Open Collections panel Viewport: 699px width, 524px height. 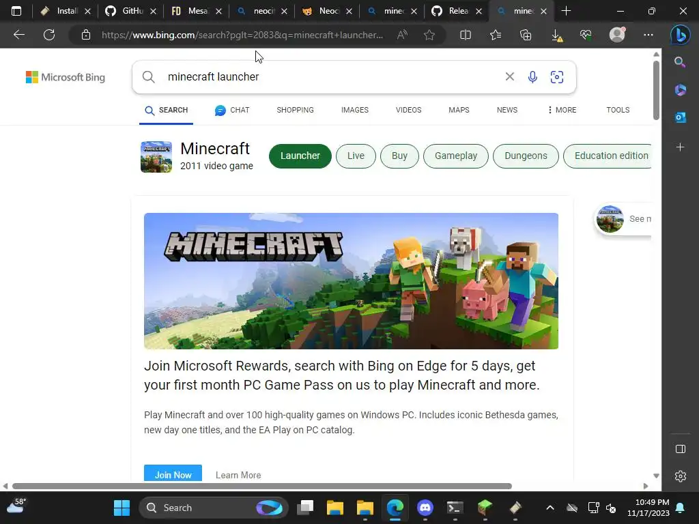click(526, 35)
